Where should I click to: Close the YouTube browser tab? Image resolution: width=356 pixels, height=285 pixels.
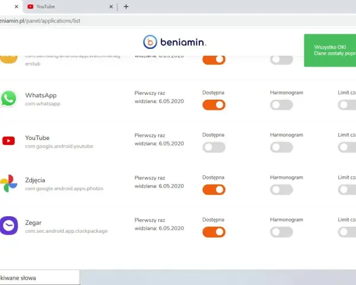(x=111, y=7)
